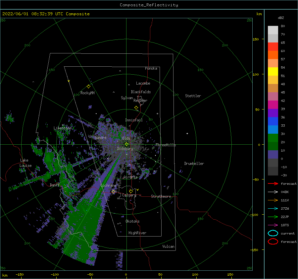Click the yellow diamond marker near RockyMH
The image size is (298, 279).
(88, 87)
